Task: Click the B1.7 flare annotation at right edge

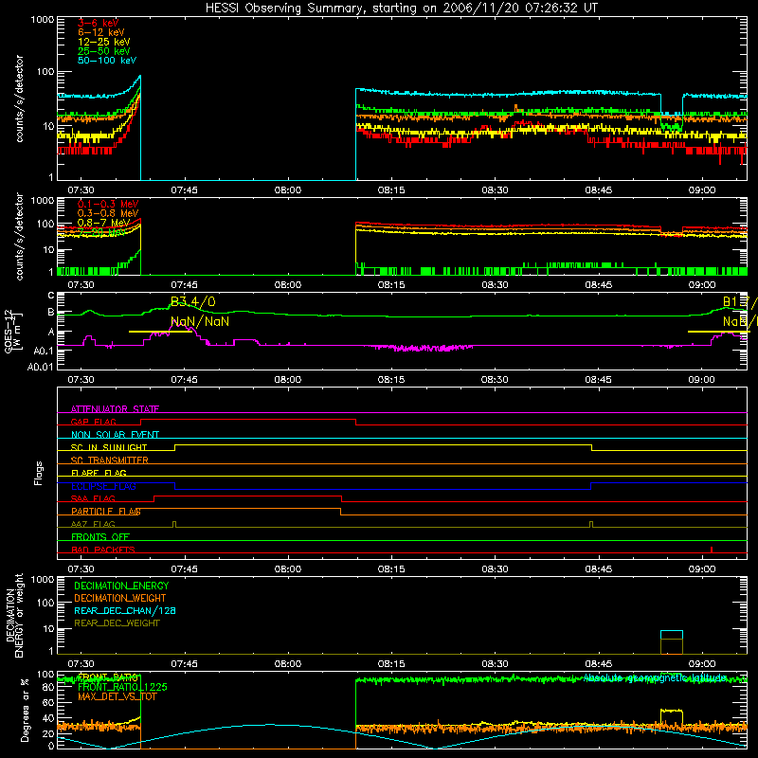Action: click(x=740, y=302)
